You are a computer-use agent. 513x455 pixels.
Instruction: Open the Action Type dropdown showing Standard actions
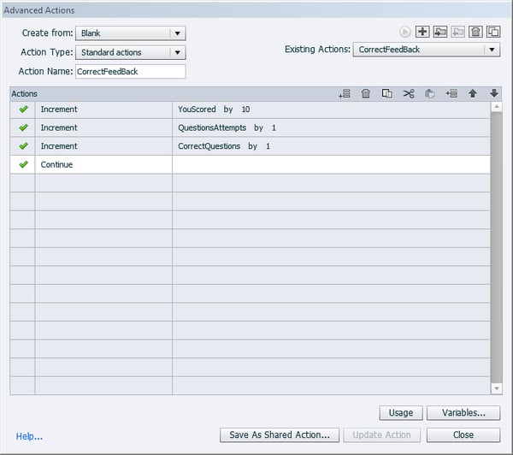tap(131, 52)
